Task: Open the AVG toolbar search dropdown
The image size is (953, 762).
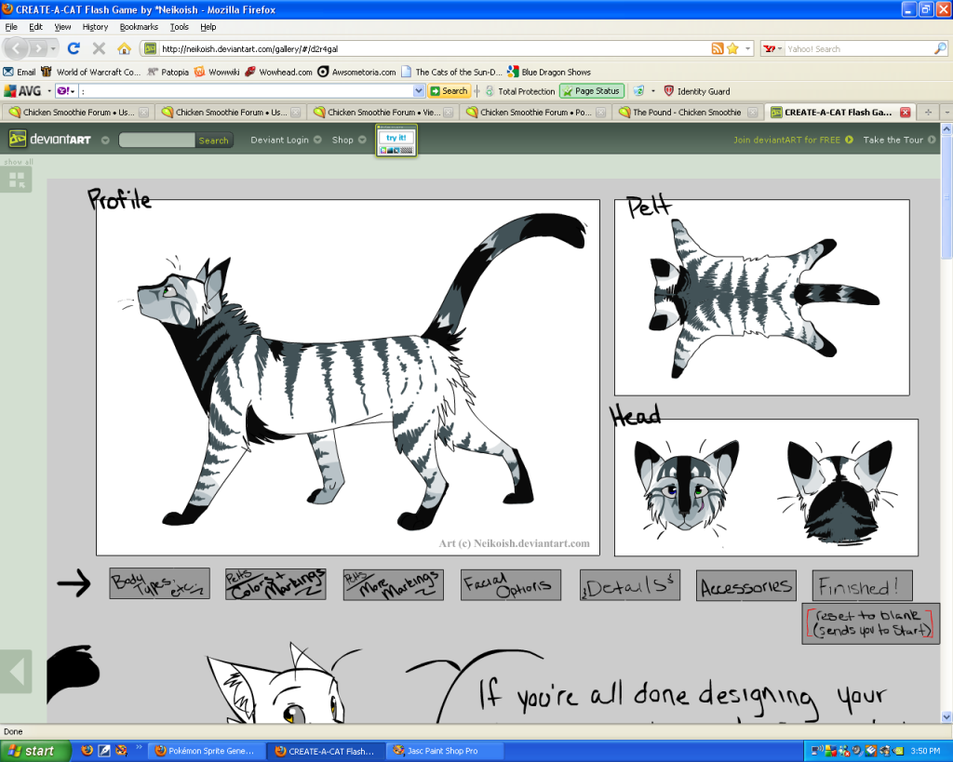Action: point(419,91)
